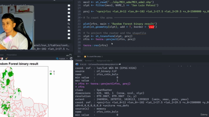Click line number 27 in the gutter
The height and width of the screenshot is (117, 209).
[79, 39]
